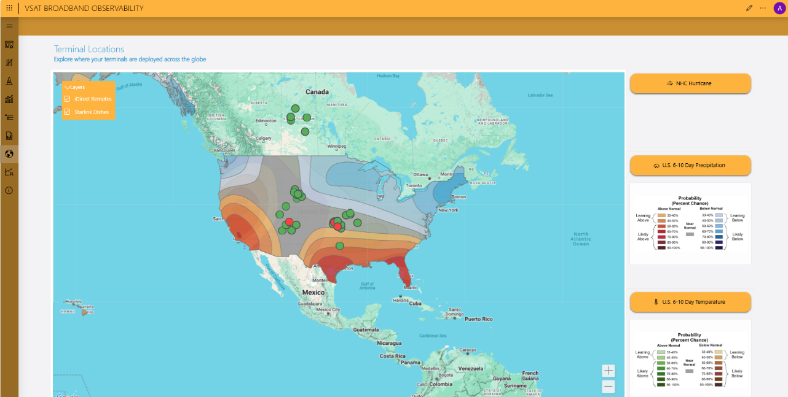Image resolution: width=788 pixels, height=397 pixels.
Task: Click the VSAT BROADBAND OBSERVABILITY title
Action: (84, 9)
